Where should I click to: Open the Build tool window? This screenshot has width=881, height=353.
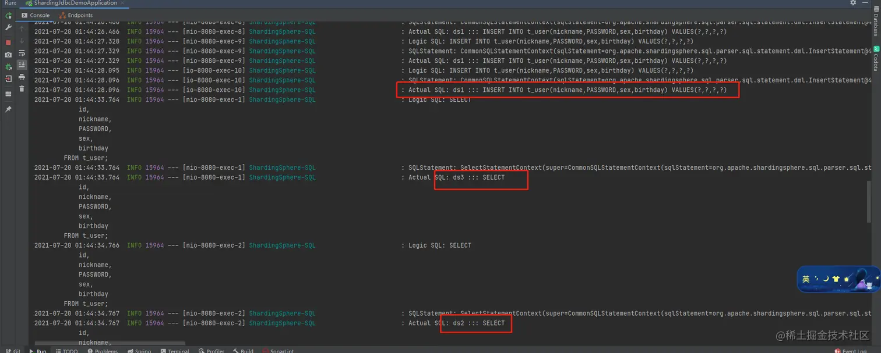click(244, 350)
